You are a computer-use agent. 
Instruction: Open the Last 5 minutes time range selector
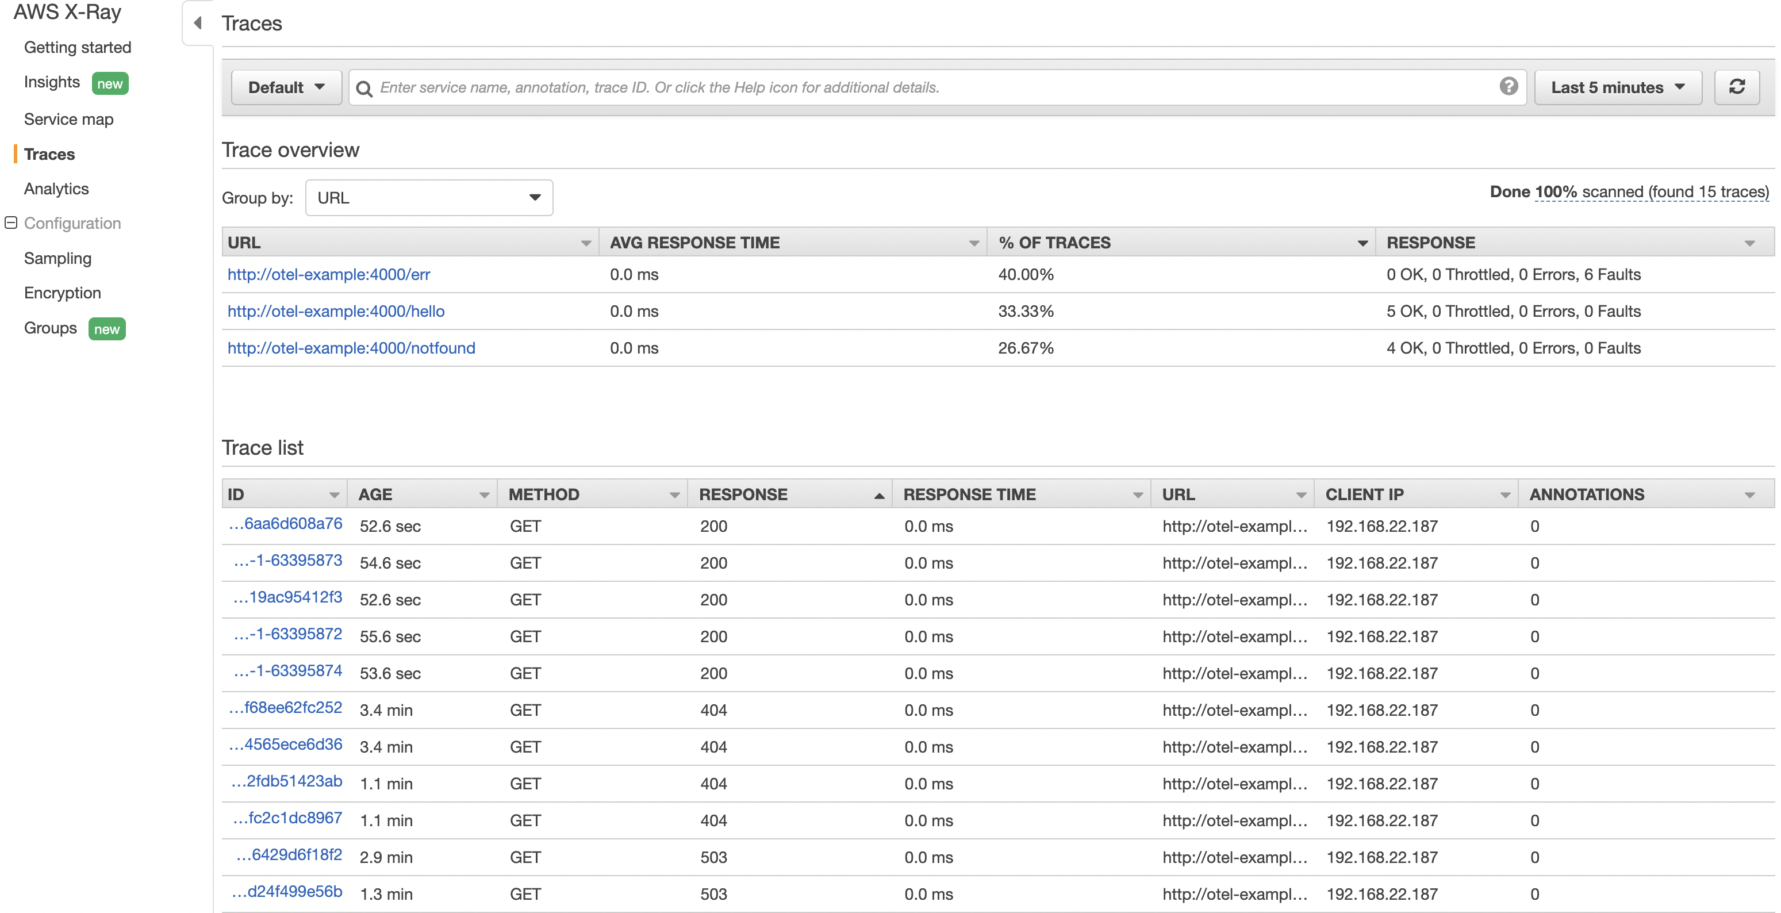pos(1618,87)
